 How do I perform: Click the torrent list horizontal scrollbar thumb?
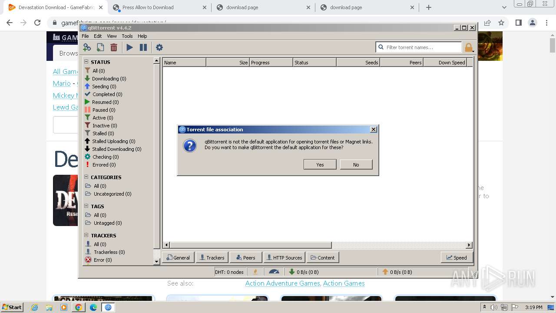coord(251,245)
